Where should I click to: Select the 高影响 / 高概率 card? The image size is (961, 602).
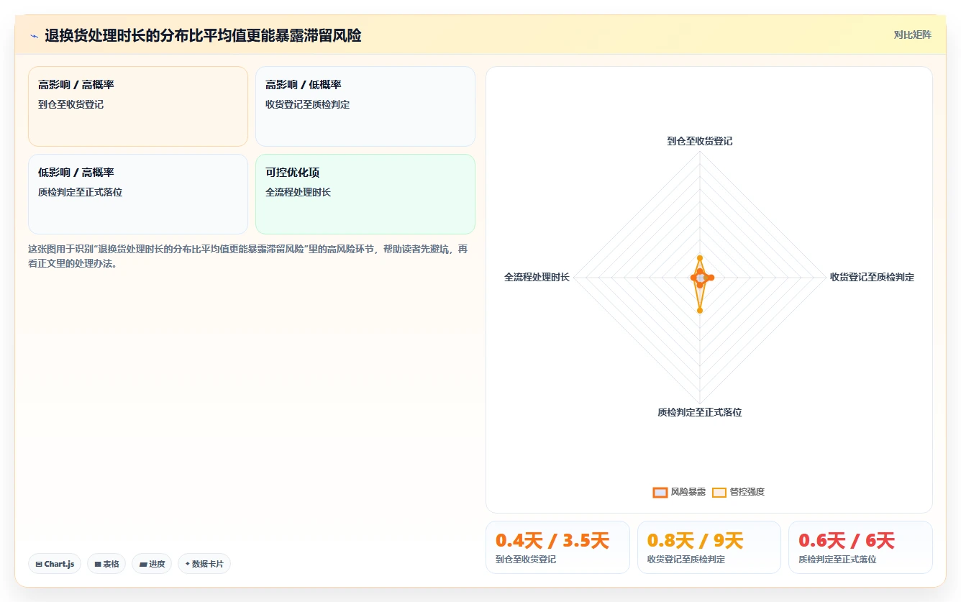pos(138,106)
